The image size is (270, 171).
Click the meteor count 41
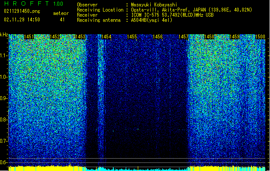62,20
